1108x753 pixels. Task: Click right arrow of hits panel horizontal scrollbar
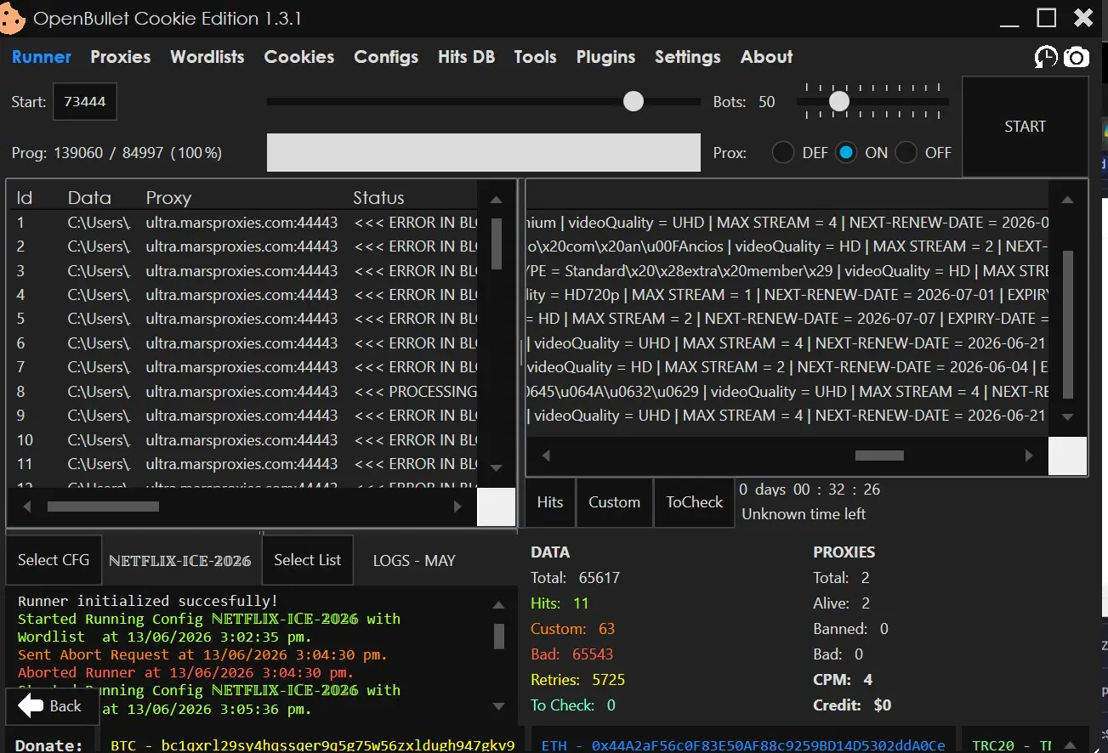pyautogui.click(x=1029, y=456)
